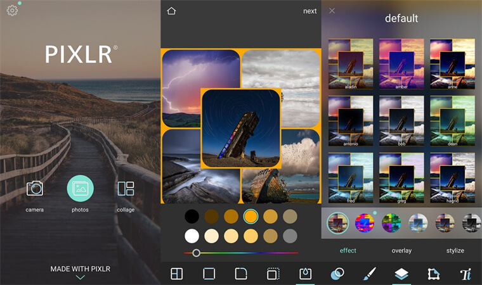Click the collage label
The width and height of the screenshot is (482, 285).
point(126,210)
